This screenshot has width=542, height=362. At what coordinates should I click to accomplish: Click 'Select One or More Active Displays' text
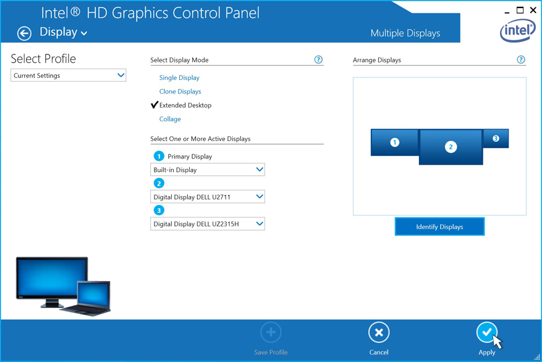200,139
